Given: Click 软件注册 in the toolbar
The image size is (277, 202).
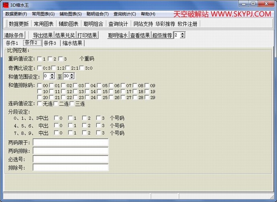Looking at the screenshot, I should point(187,24).
